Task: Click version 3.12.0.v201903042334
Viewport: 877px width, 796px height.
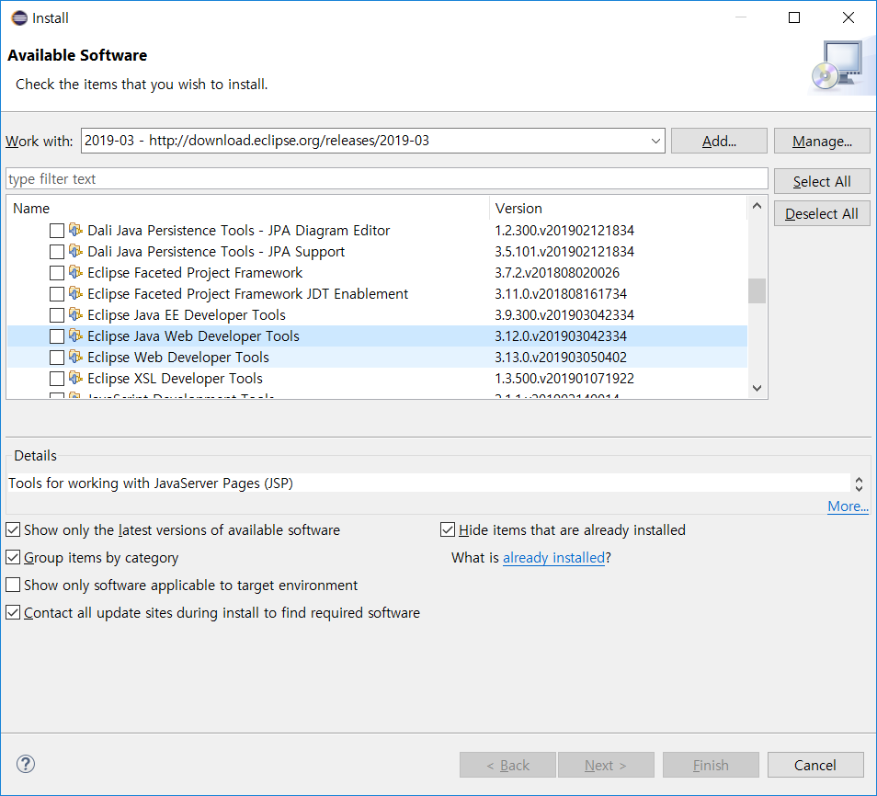Action: (561, 336)
